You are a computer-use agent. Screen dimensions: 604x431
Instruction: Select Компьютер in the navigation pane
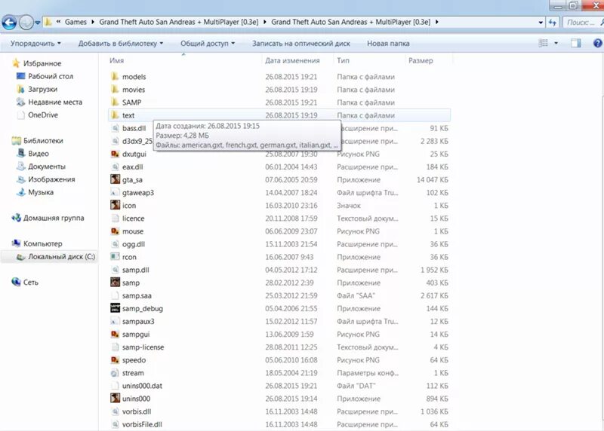tap(42, 244)
